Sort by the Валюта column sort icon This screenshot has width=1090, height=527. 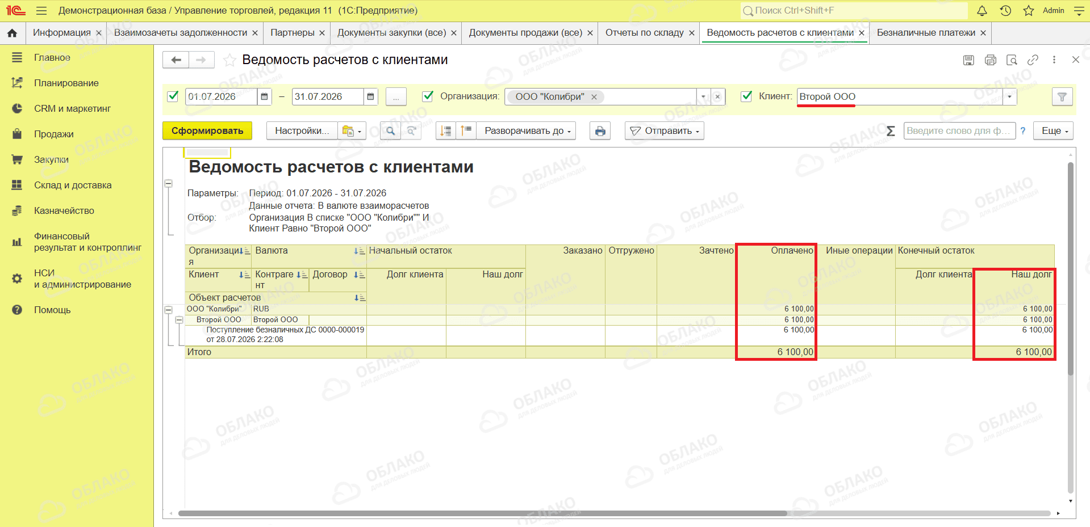(x=359, y=251)
